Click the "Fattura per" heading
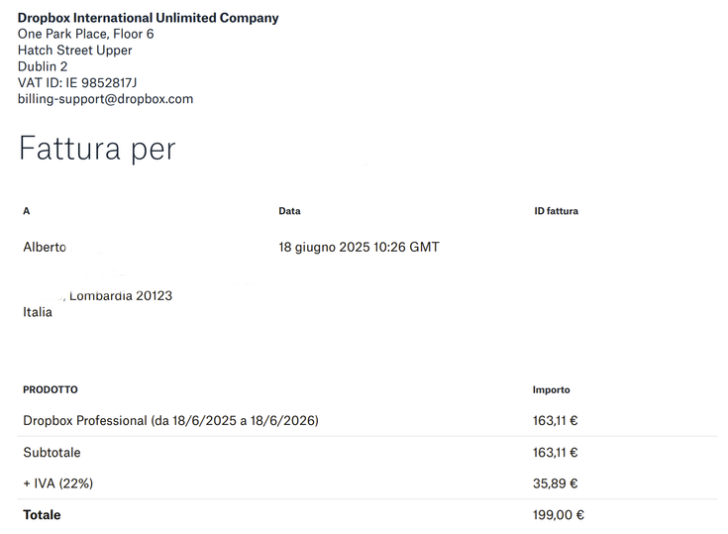 pos(97,149)
